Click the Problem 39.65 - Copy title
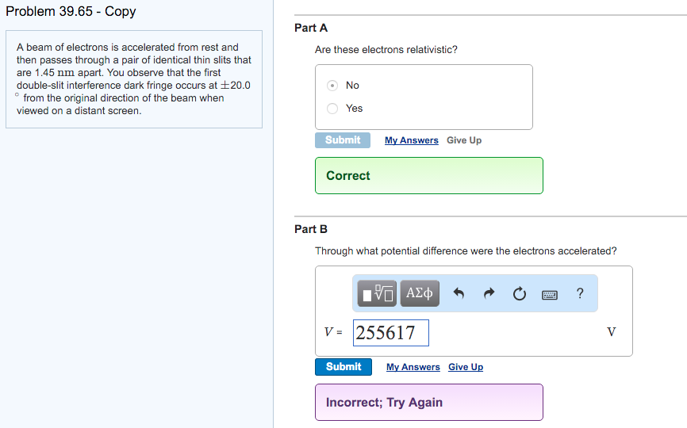687x428 pixels. pyautogui.click(x=71, y=12)
